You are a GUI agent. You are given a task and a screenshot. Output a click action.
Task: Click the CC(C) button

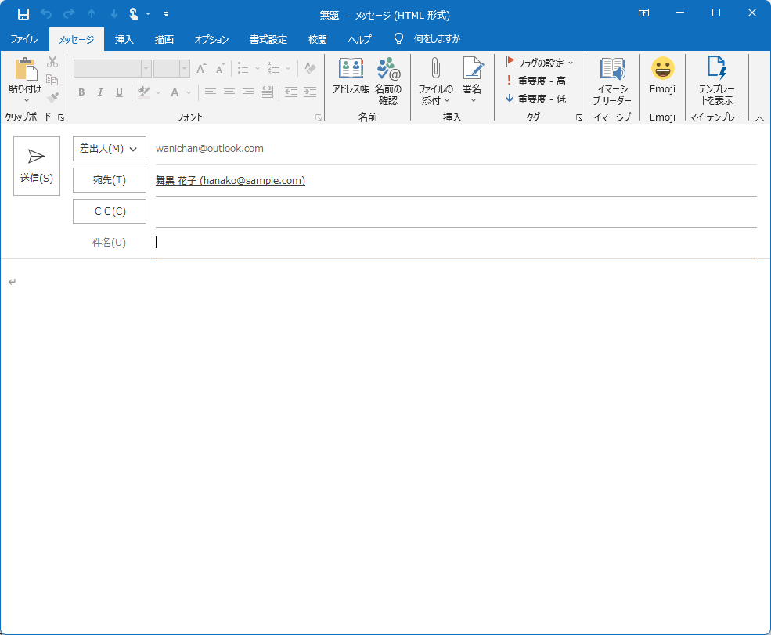[109, 211]
